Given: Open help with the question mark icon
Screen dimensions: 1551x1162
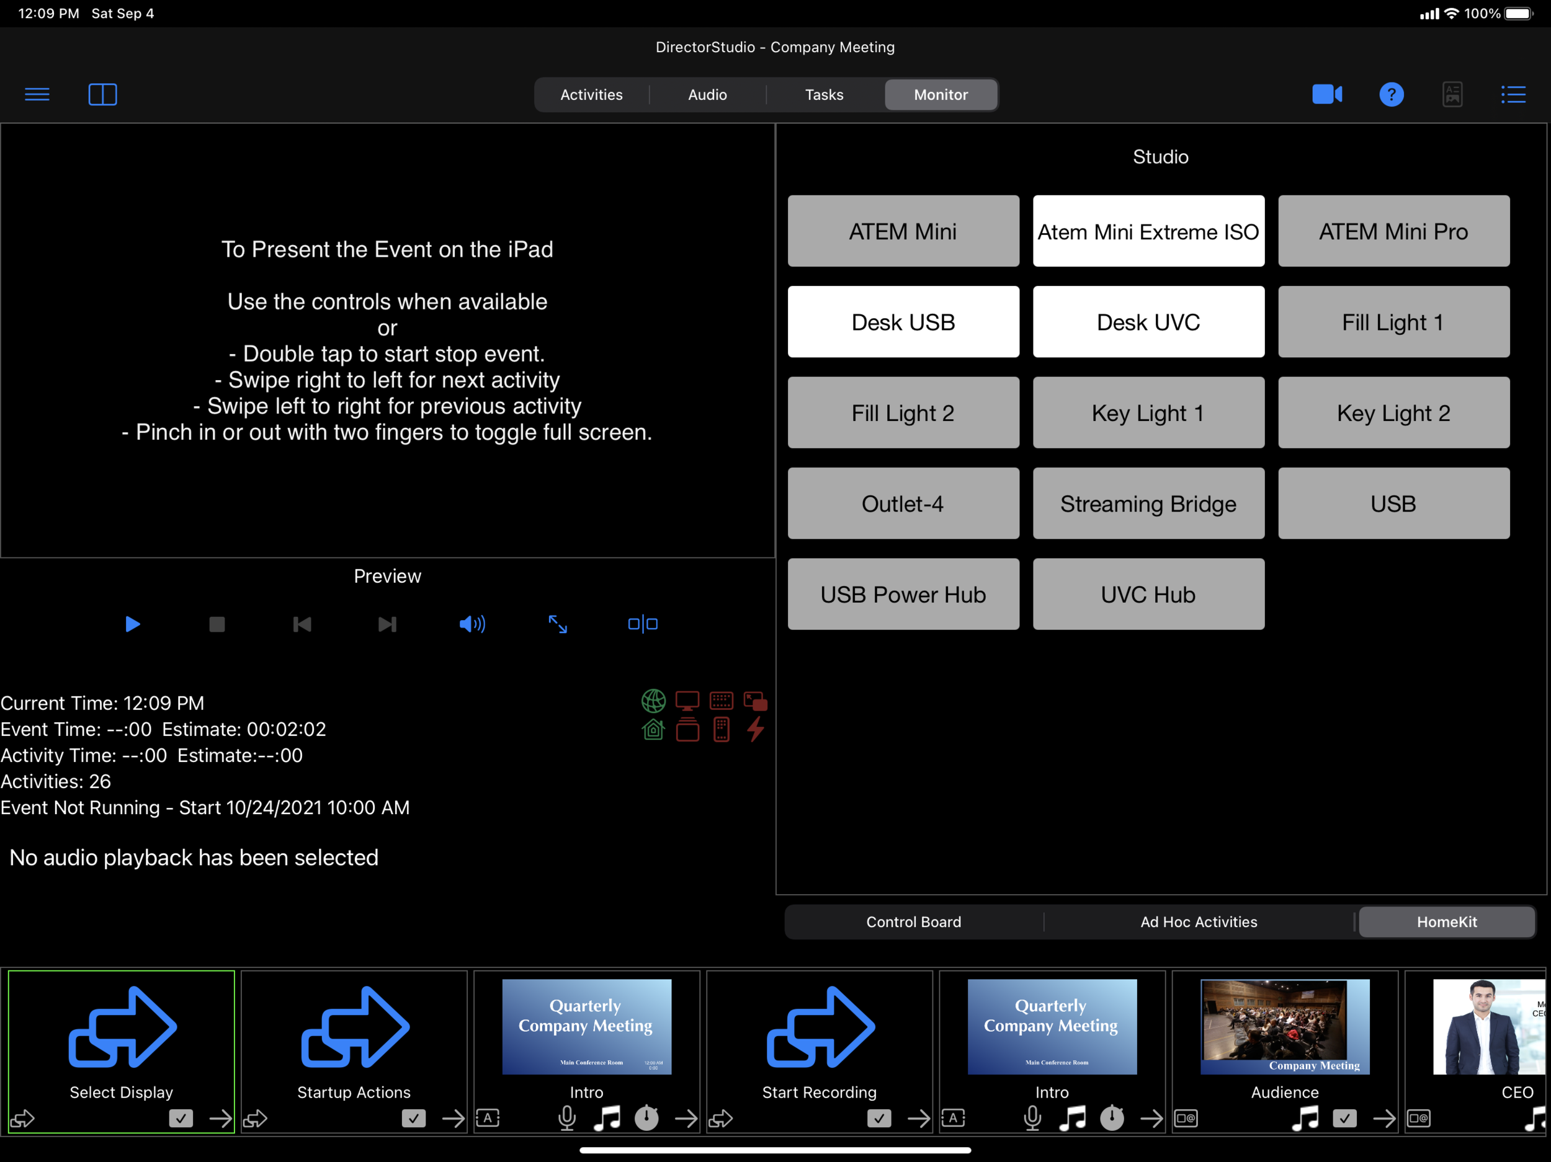Looking at the screenshot, I should coord(1391,94).
